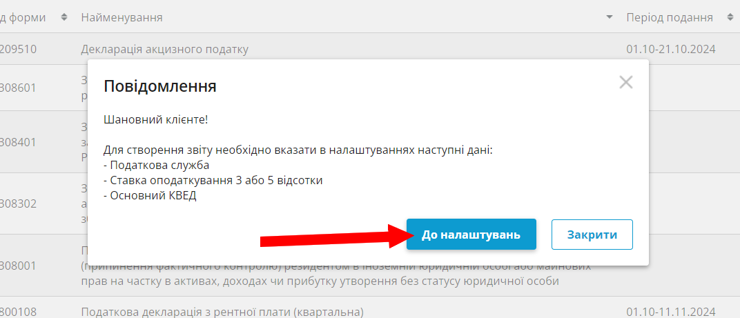Click form code 308601
The width and height of the screenshot is (740, 318).
click(x=18, y=88)
